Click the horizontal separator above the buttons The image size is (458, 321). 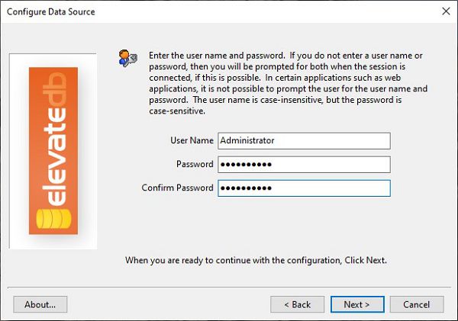[x=229, y=287]
